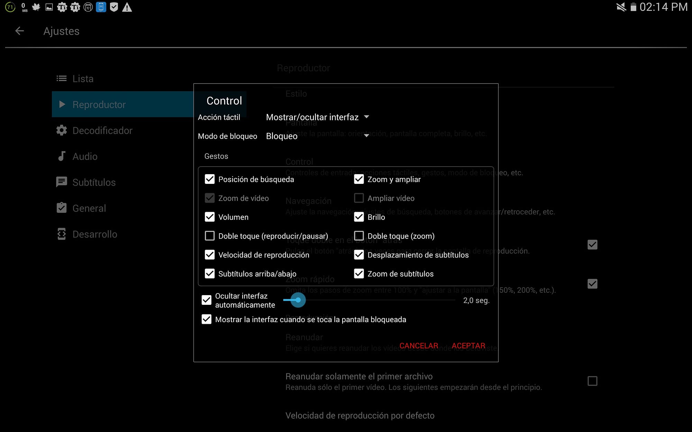Screen dimensions: 692x432
Task: Tap the circular cup notification icon
Action: pyautogui.click(x=88, y=7)
